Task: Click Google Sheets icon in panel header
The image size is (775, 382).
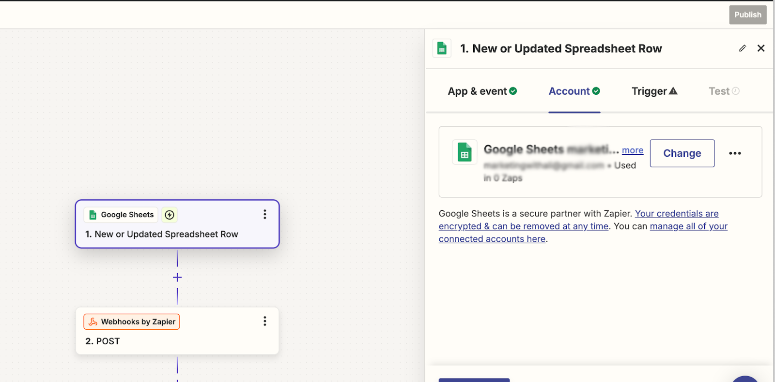Action: tap(442, 48)
